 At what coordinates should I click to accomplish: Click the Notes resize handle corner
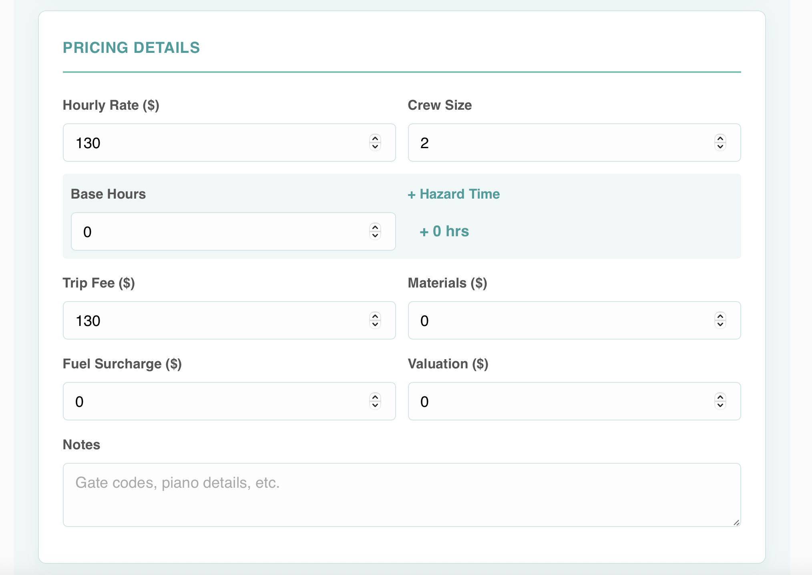736,523
